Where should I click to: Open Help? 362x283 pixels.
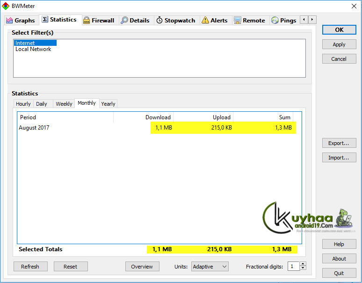(339, 244)
